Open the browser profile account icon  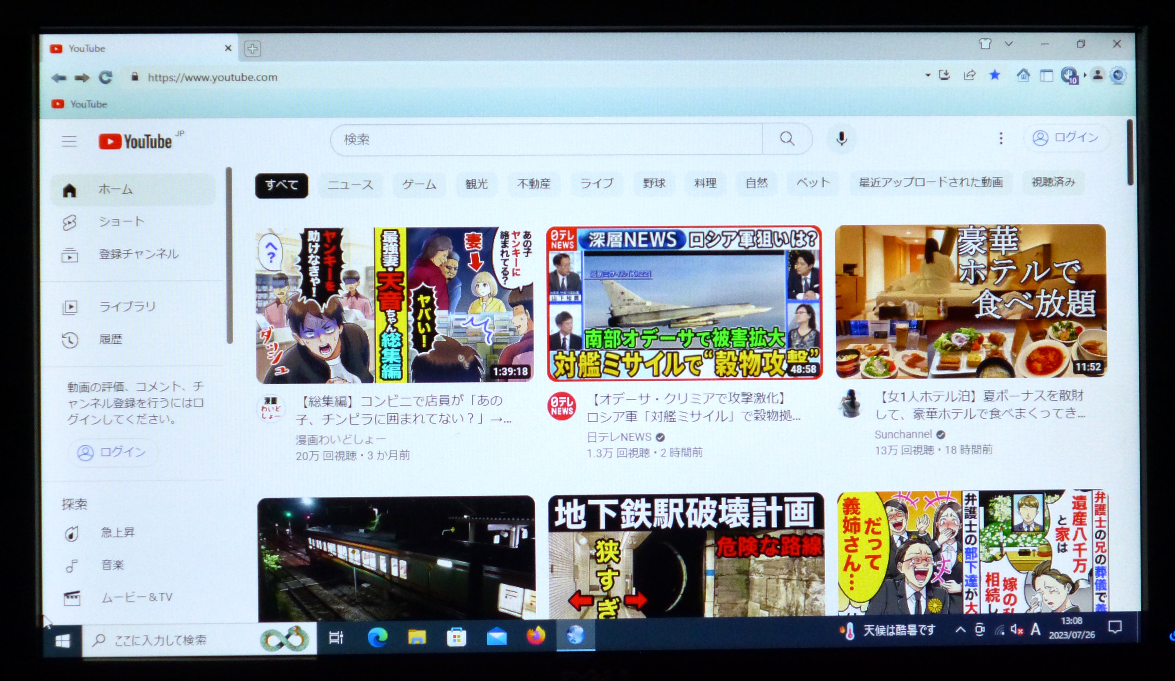(1098, 74)
